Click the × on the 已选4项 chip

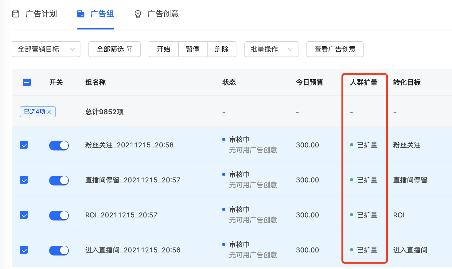(x=49, y=112)
